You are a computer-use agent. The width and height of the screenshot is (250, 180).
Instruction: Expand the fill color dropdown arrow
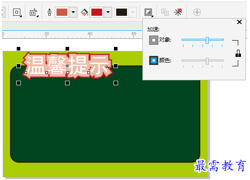click(108, 12)
